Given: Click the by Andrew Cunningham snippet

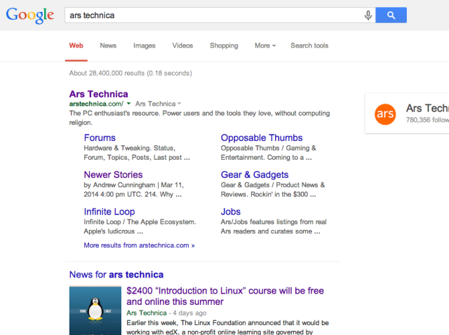Looking at the screenshot, I should (x=134, y=189).
